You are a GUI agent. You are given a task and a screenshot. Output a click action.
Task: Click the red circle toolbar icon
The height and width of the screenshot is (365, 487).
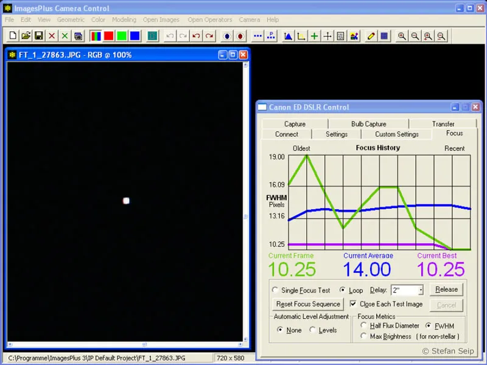pyautogui.click(x=240, y=36)
